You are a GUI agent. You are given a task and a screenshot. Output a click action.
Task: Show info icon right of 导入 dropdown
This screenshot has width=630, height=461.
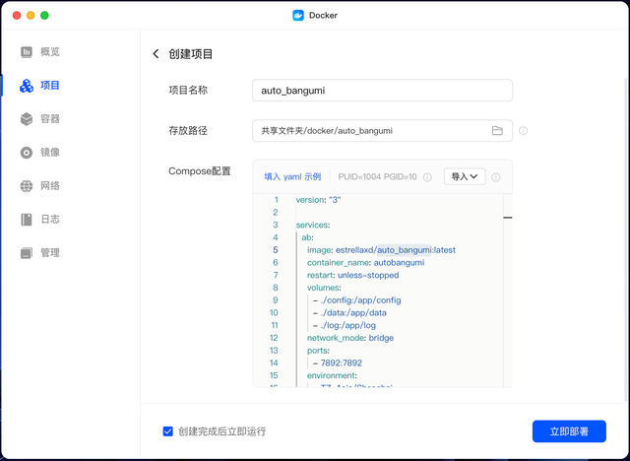[x=496, y=177]
